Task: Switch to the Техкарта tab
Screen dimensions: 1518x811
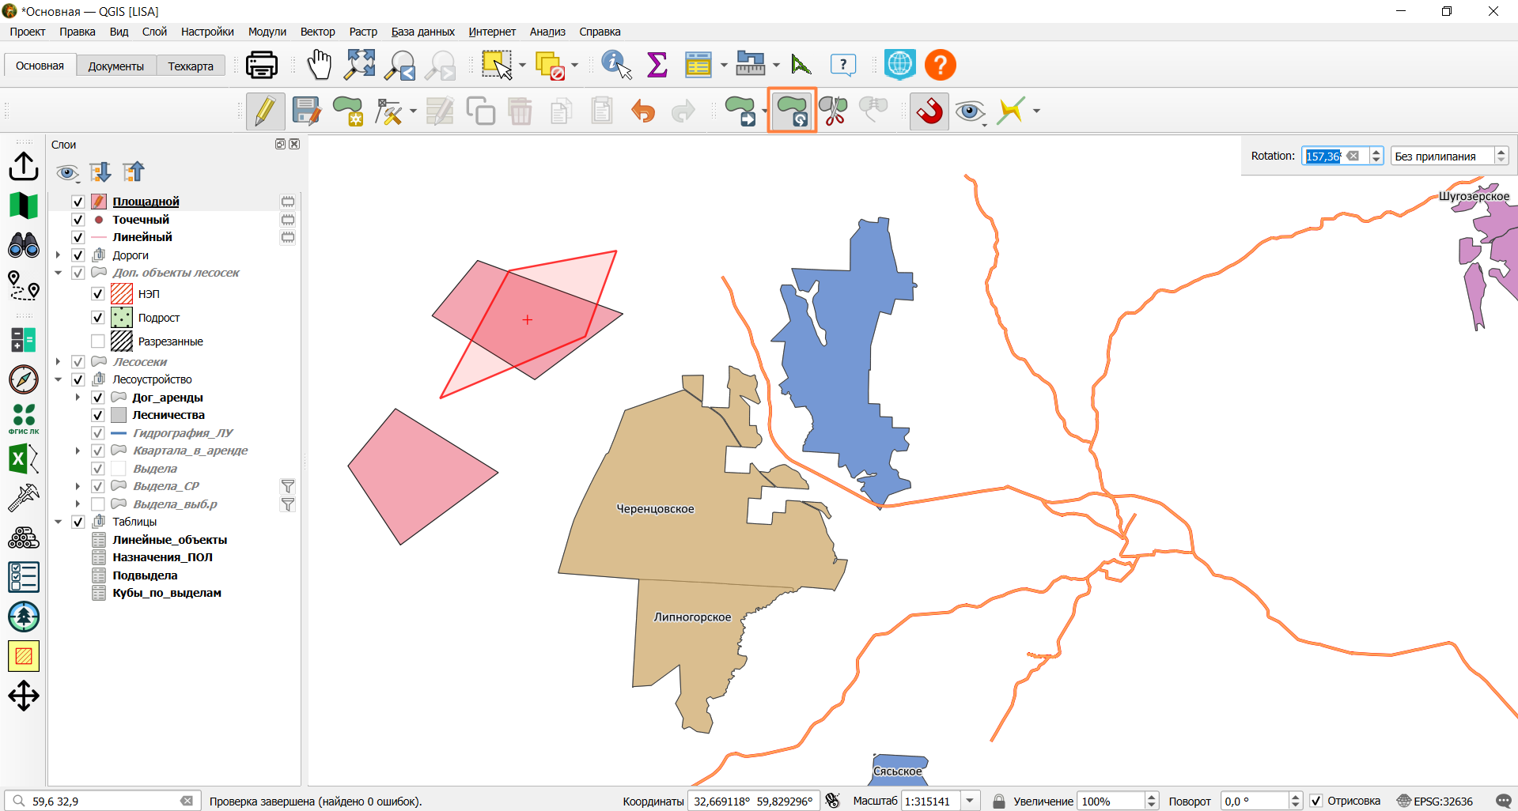Action: [x=191, y=66]
